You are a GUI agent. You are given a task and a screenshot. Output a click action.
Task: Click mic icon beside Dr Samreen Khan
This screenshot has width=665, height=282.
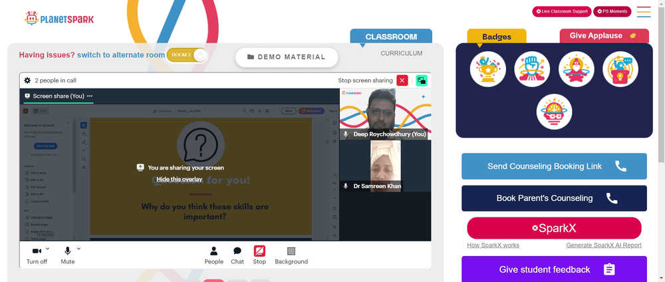(x=346, y=186)
